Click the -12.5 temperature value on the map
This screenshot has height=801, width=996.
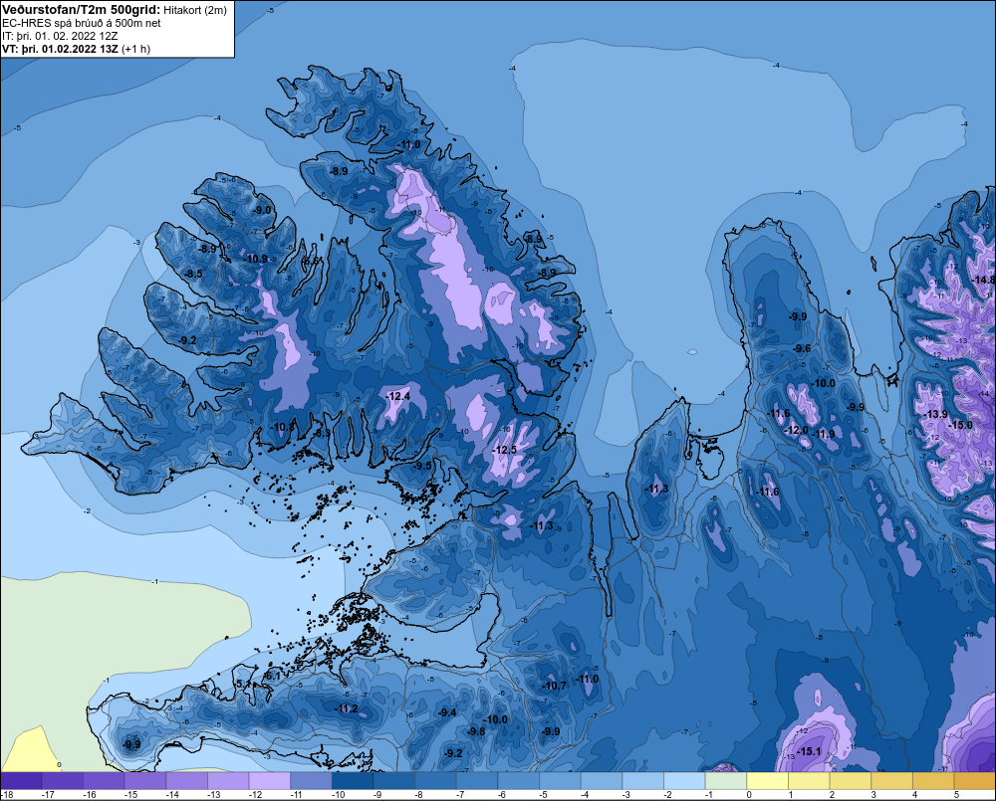pyautogui.click(x=504, y=450)
